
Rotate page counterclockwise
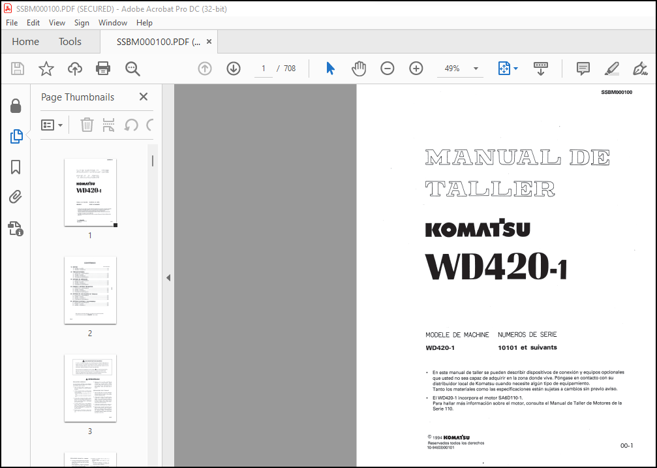point(131,125)
